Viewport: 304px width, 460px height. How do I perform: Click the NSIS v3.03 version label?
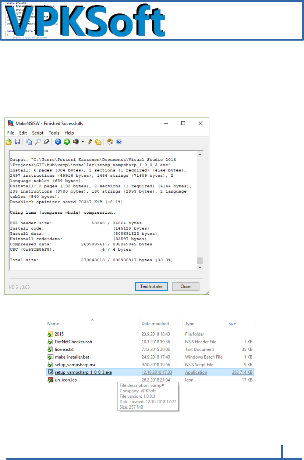[x=19, y=287]
